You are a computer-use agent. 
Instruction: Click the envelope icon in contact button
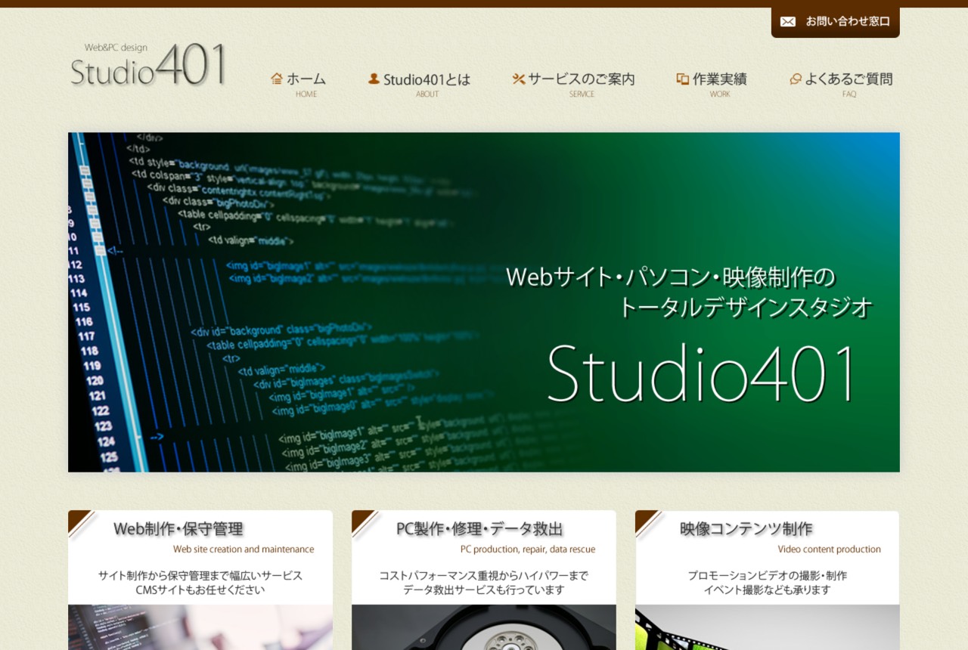coord(788,22)
